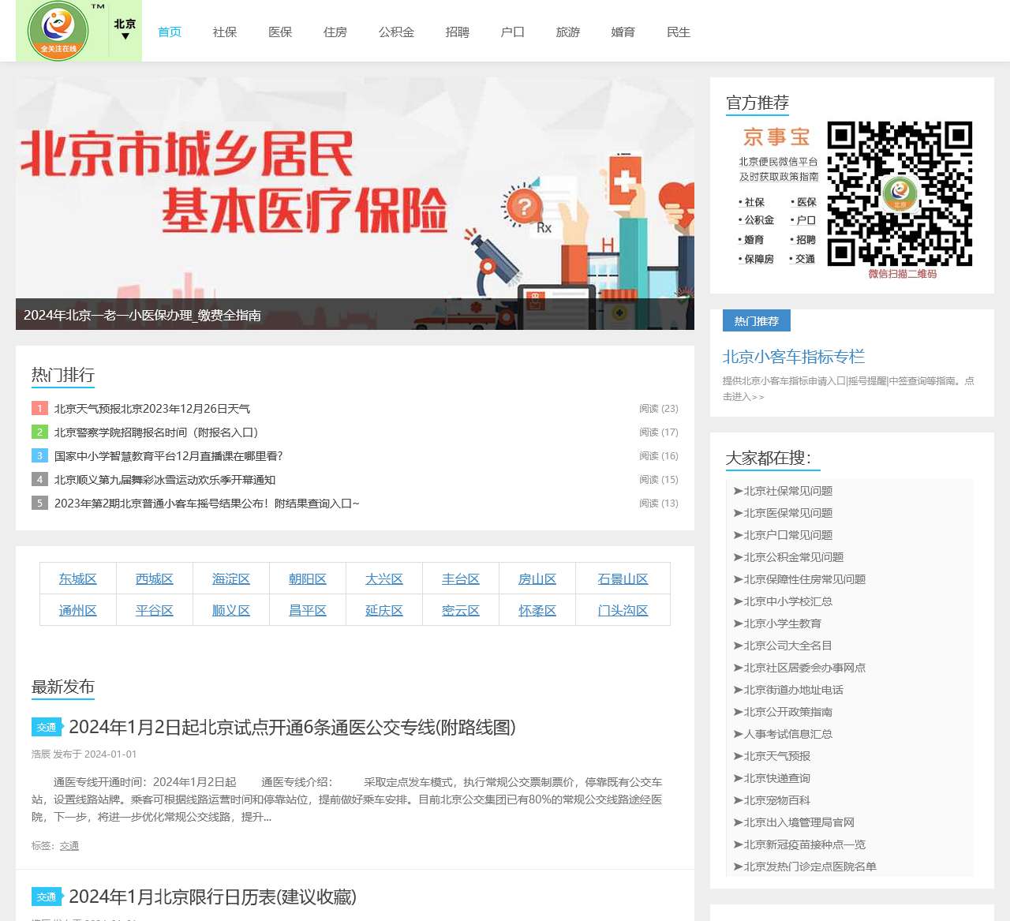Click 北京小客车指标专栏 in sidebar
Screen dimensions: 1010x921
click(x=792, y=357)
